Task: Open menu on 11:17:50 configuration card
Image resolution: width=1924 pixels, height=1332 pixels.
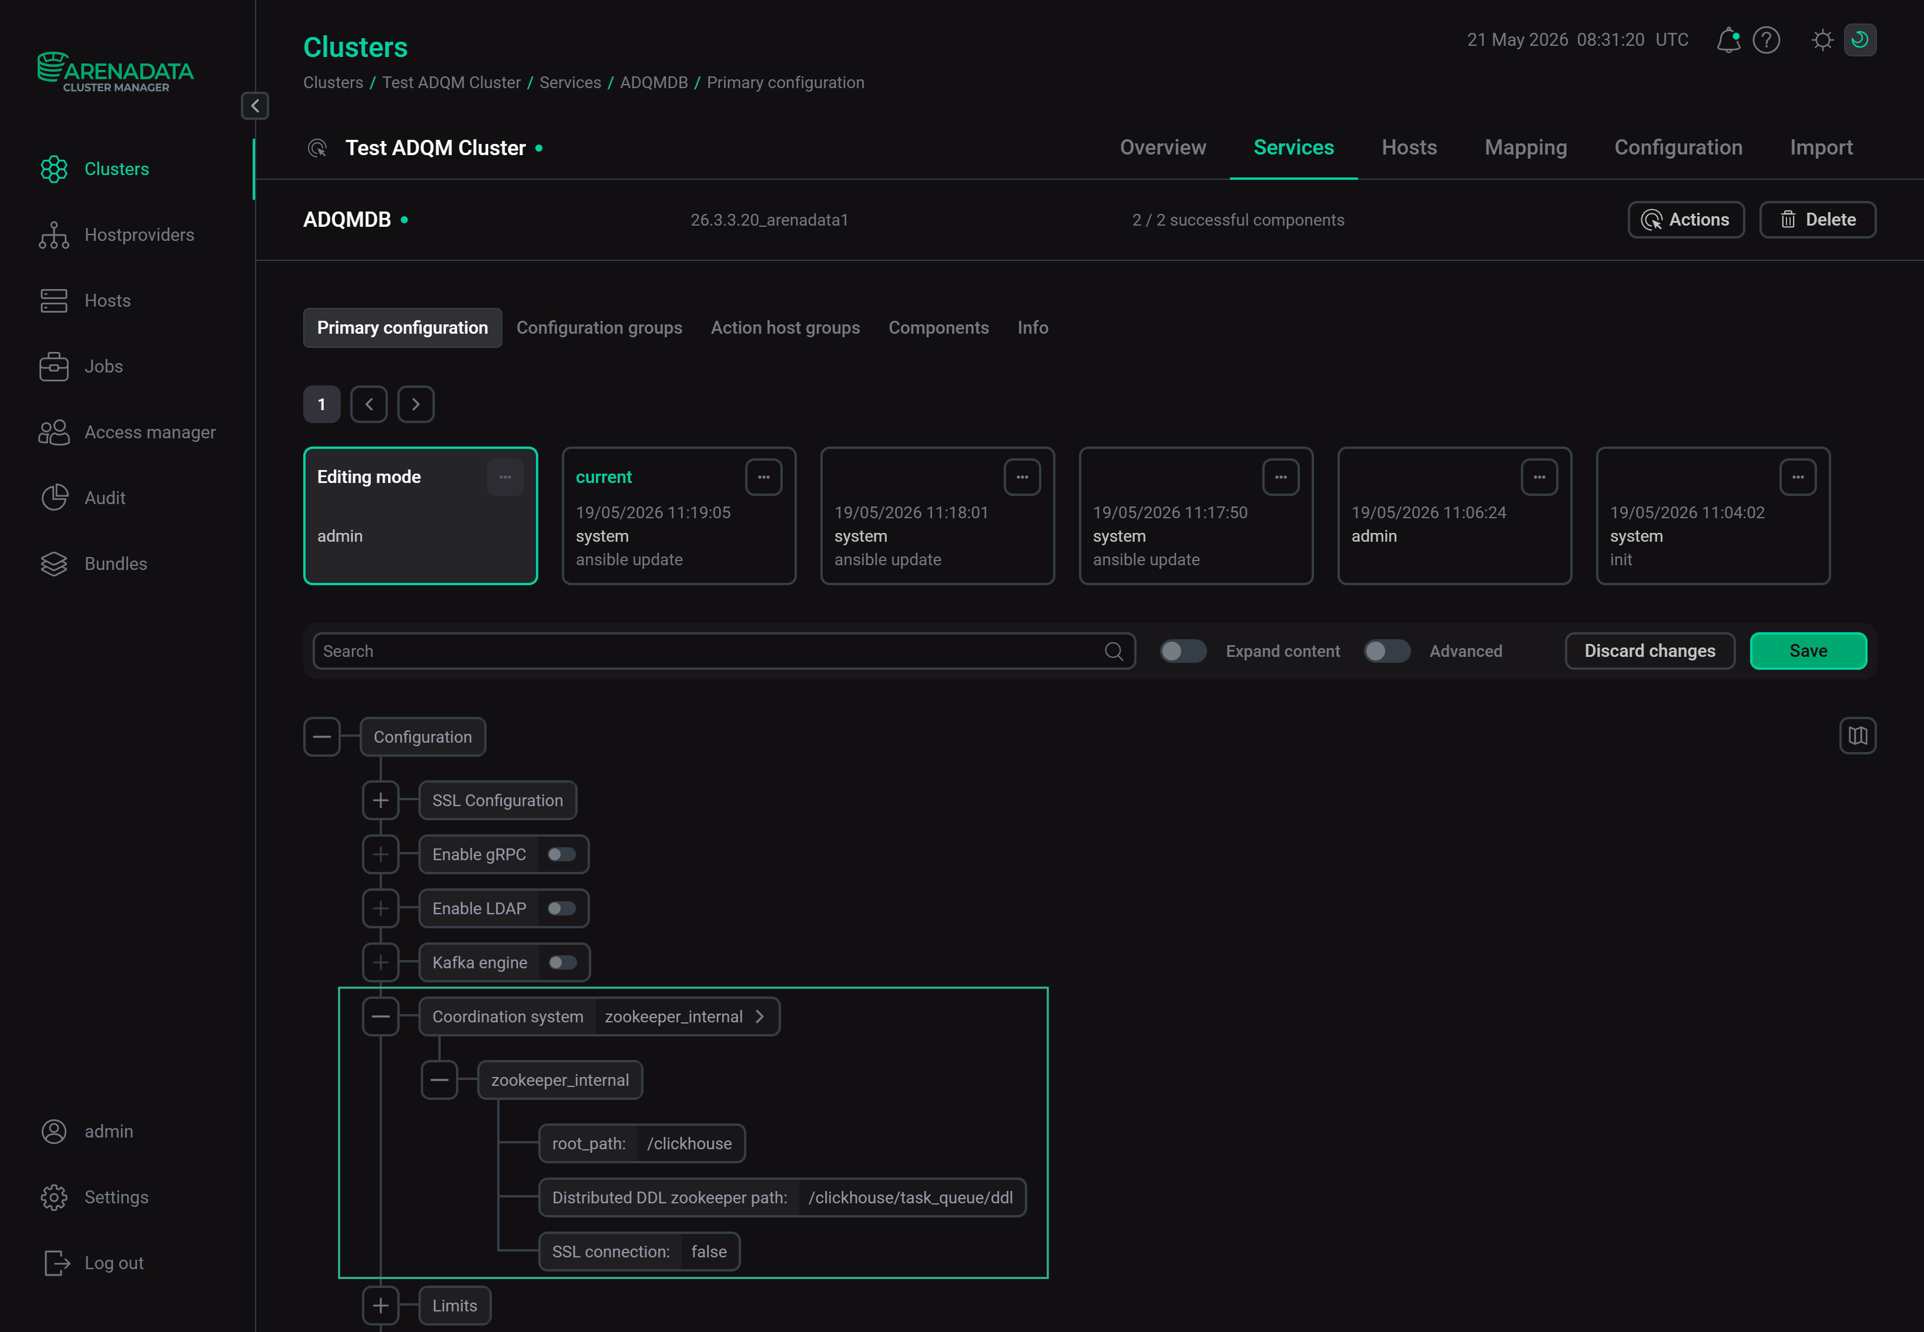Action: pos(1281,477)
